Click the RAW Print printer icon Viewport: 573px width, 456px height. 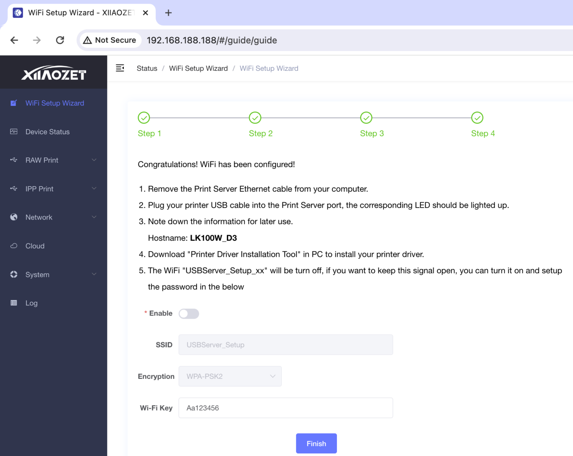13,160
